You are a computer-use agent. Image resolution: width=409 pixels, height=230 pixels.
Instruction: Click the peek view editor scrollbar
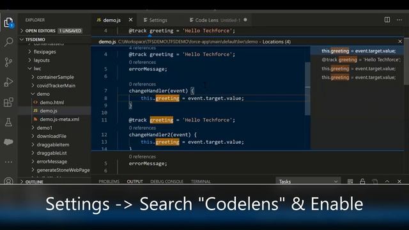coord(307,89)
